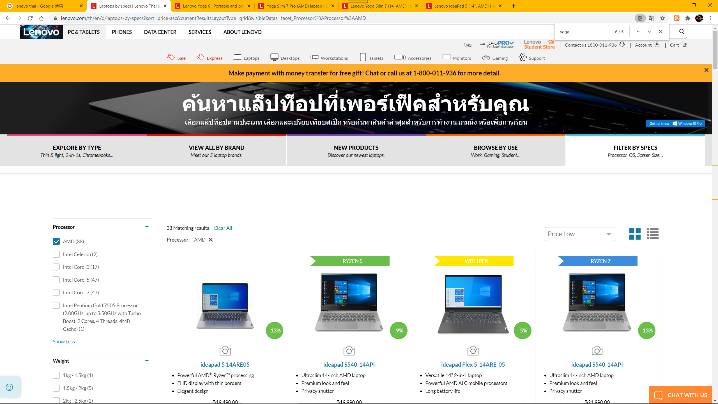Click the Lenovo logo
The image size is (718, 404).
(41, 32)
